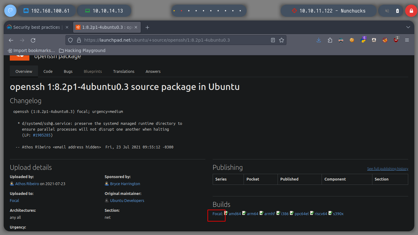The width and height of the screenshot is (418, 235).
Task: Open the Ubuntu Developers maintainer link
Action: 127,201
